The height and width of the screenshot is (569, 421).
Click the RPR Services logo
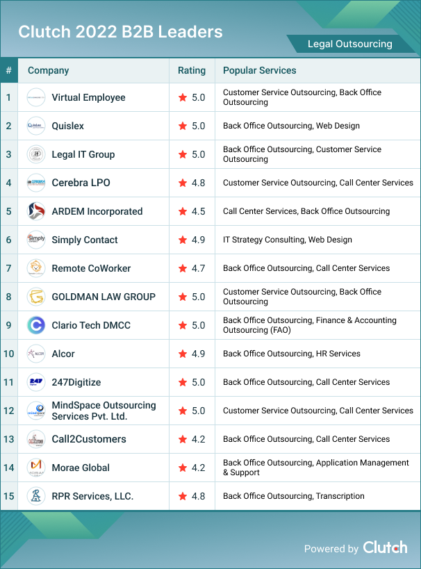(36, 496)
